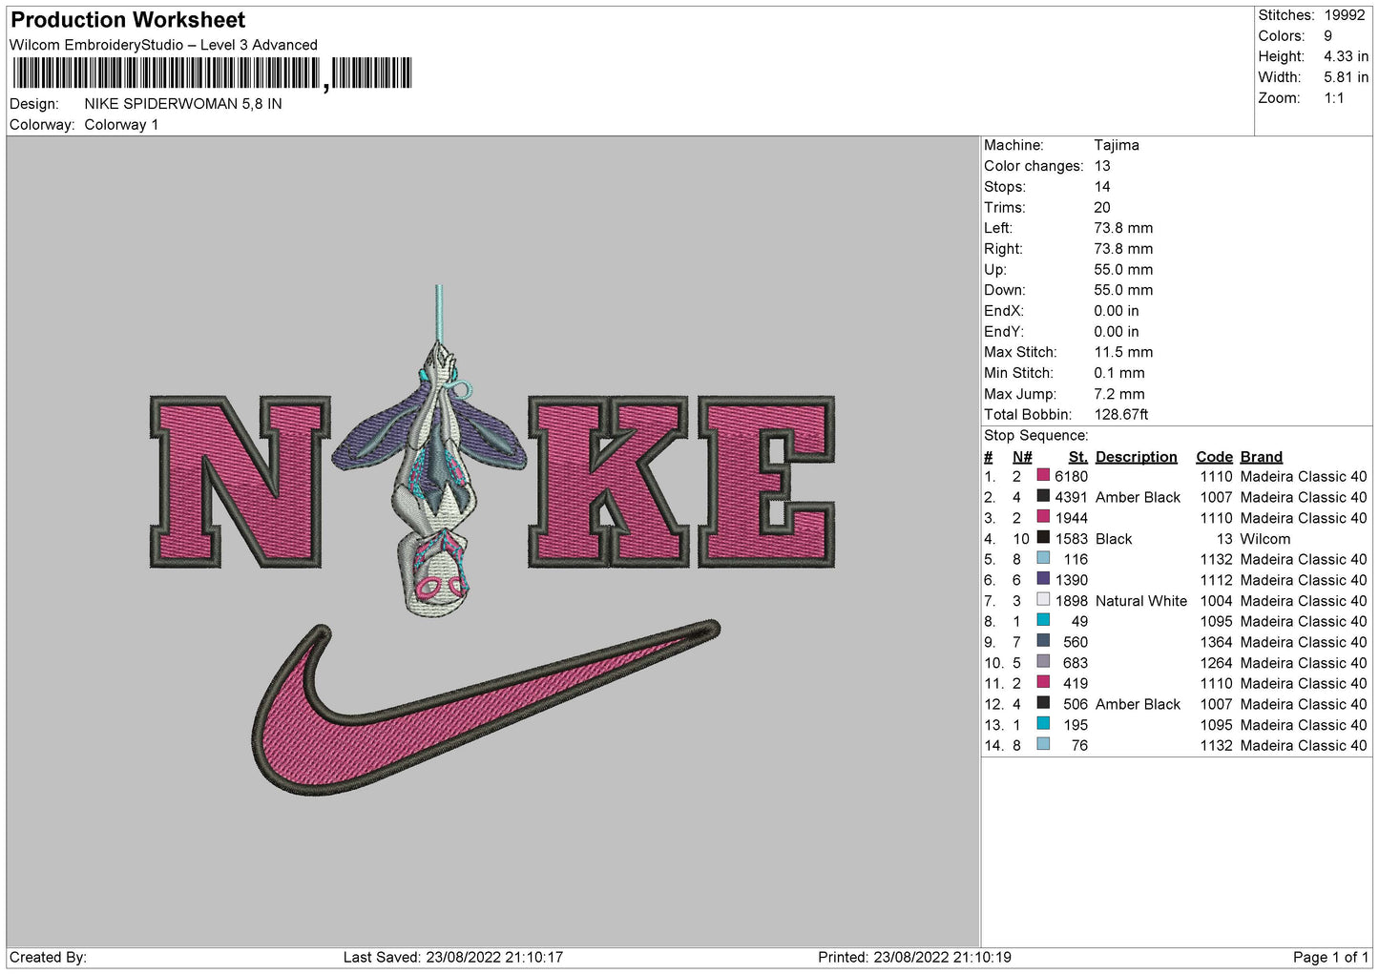Click the embroidered letter K
The image size is (1379, 974).
608,482
